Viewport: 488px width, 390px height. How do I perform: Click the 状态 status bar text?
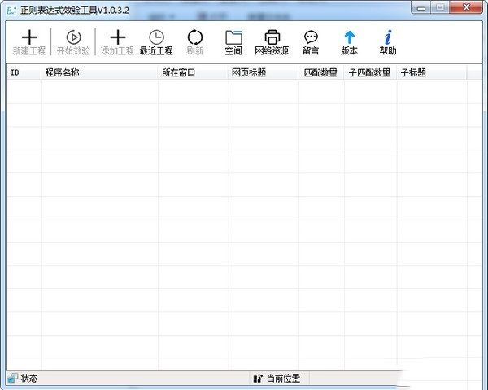pyautogui.click(x=29, y=378)
